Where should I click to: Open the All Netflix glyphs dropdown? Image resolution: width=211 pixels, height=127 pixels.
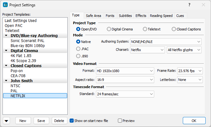coord(184,50)
